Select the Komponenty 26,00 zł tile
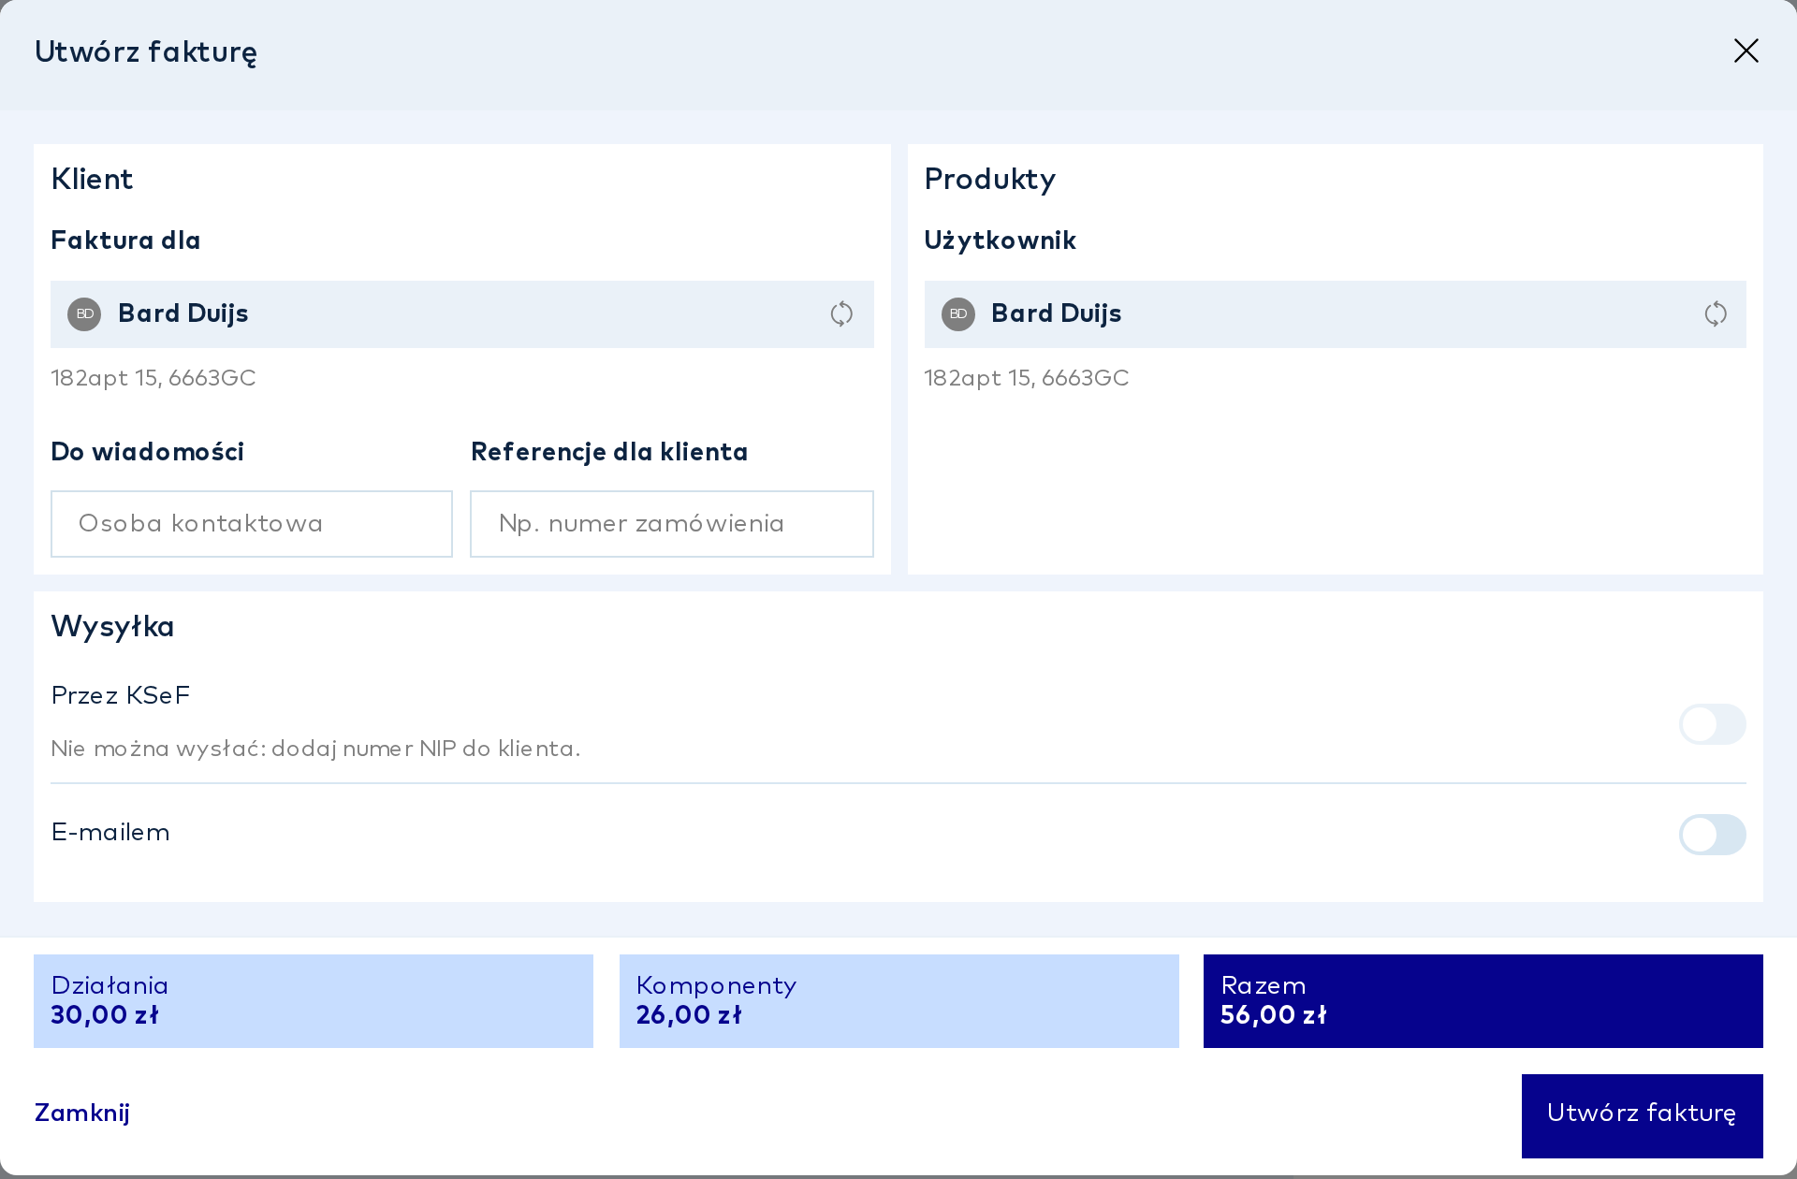Screen dimensions: 1797x1179 pos(899,1001)
